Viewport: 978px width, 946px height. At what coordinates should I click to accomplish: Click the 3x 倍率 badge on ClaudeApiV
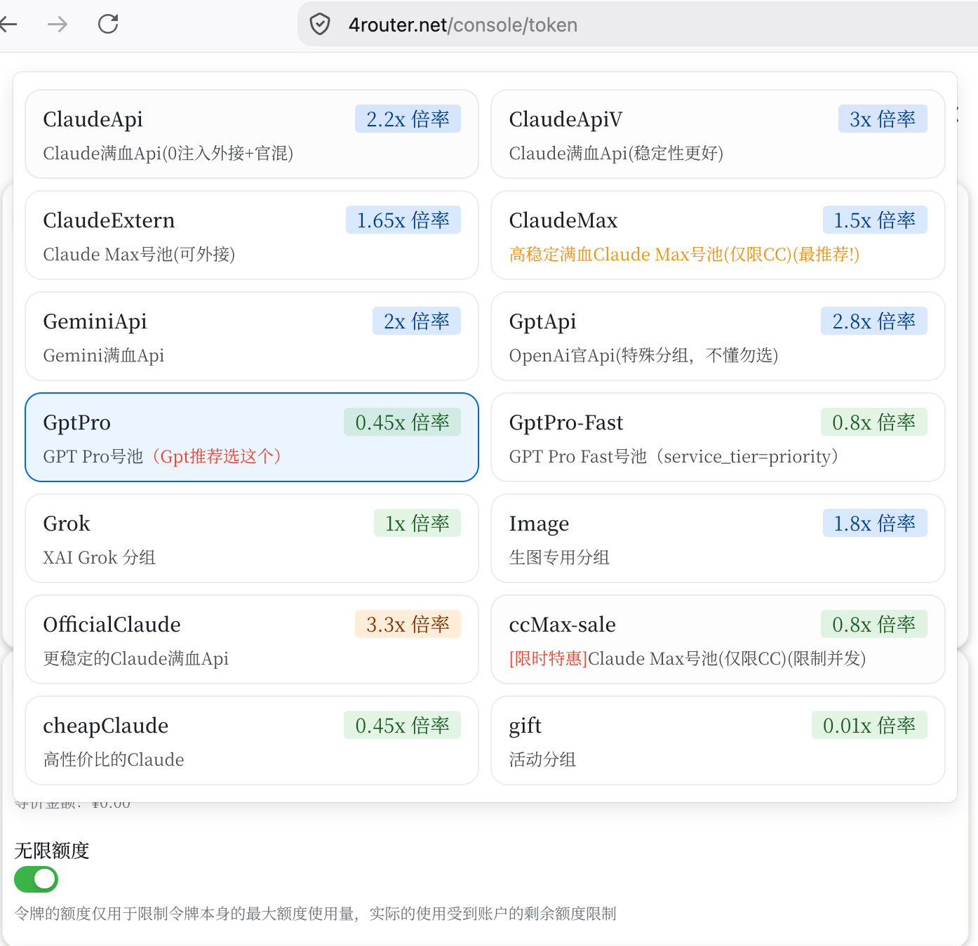click(883, 119)
